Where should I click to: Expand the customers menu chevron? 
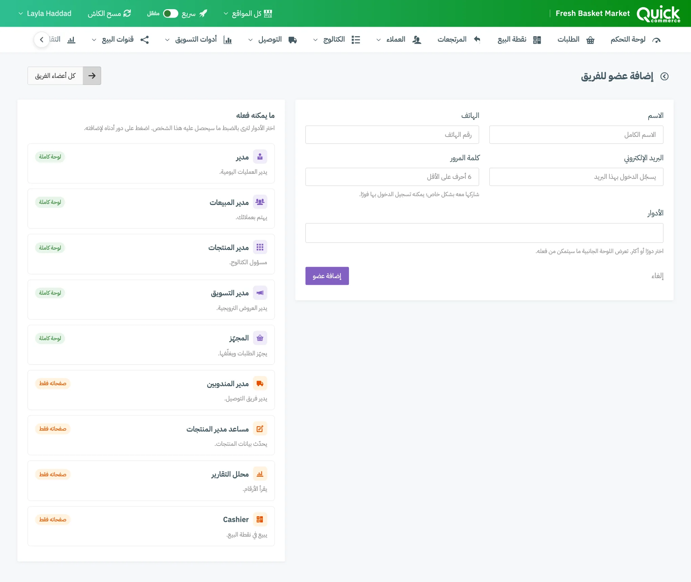click(x=378, y=40)
